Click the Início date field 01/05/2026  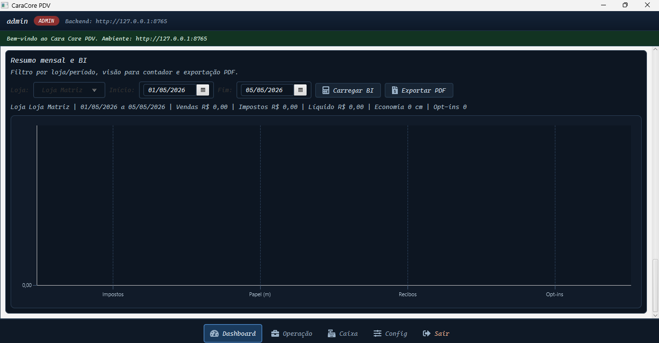(170, 90)
